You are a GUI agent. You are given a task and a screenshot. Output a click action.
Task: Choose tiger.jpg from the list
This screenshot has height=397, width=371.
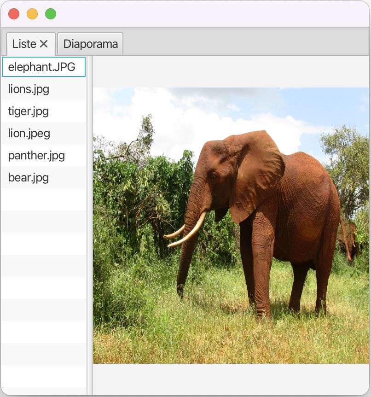click(x=29, y=111)
